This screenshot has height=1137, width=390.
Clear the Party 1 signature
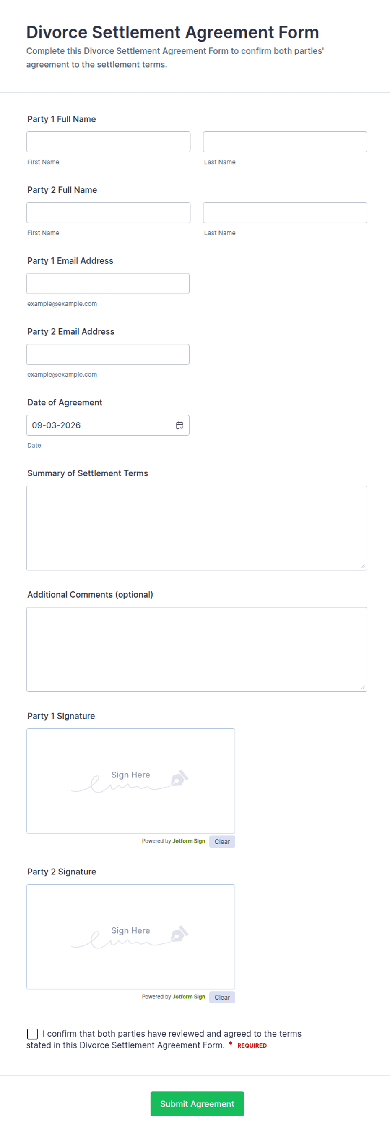click(x=222, y=842)
